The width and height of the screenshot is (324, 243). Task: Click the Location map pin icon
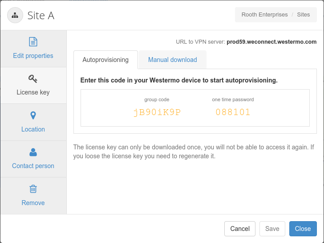pyautogui.click(x=33, y=115)
